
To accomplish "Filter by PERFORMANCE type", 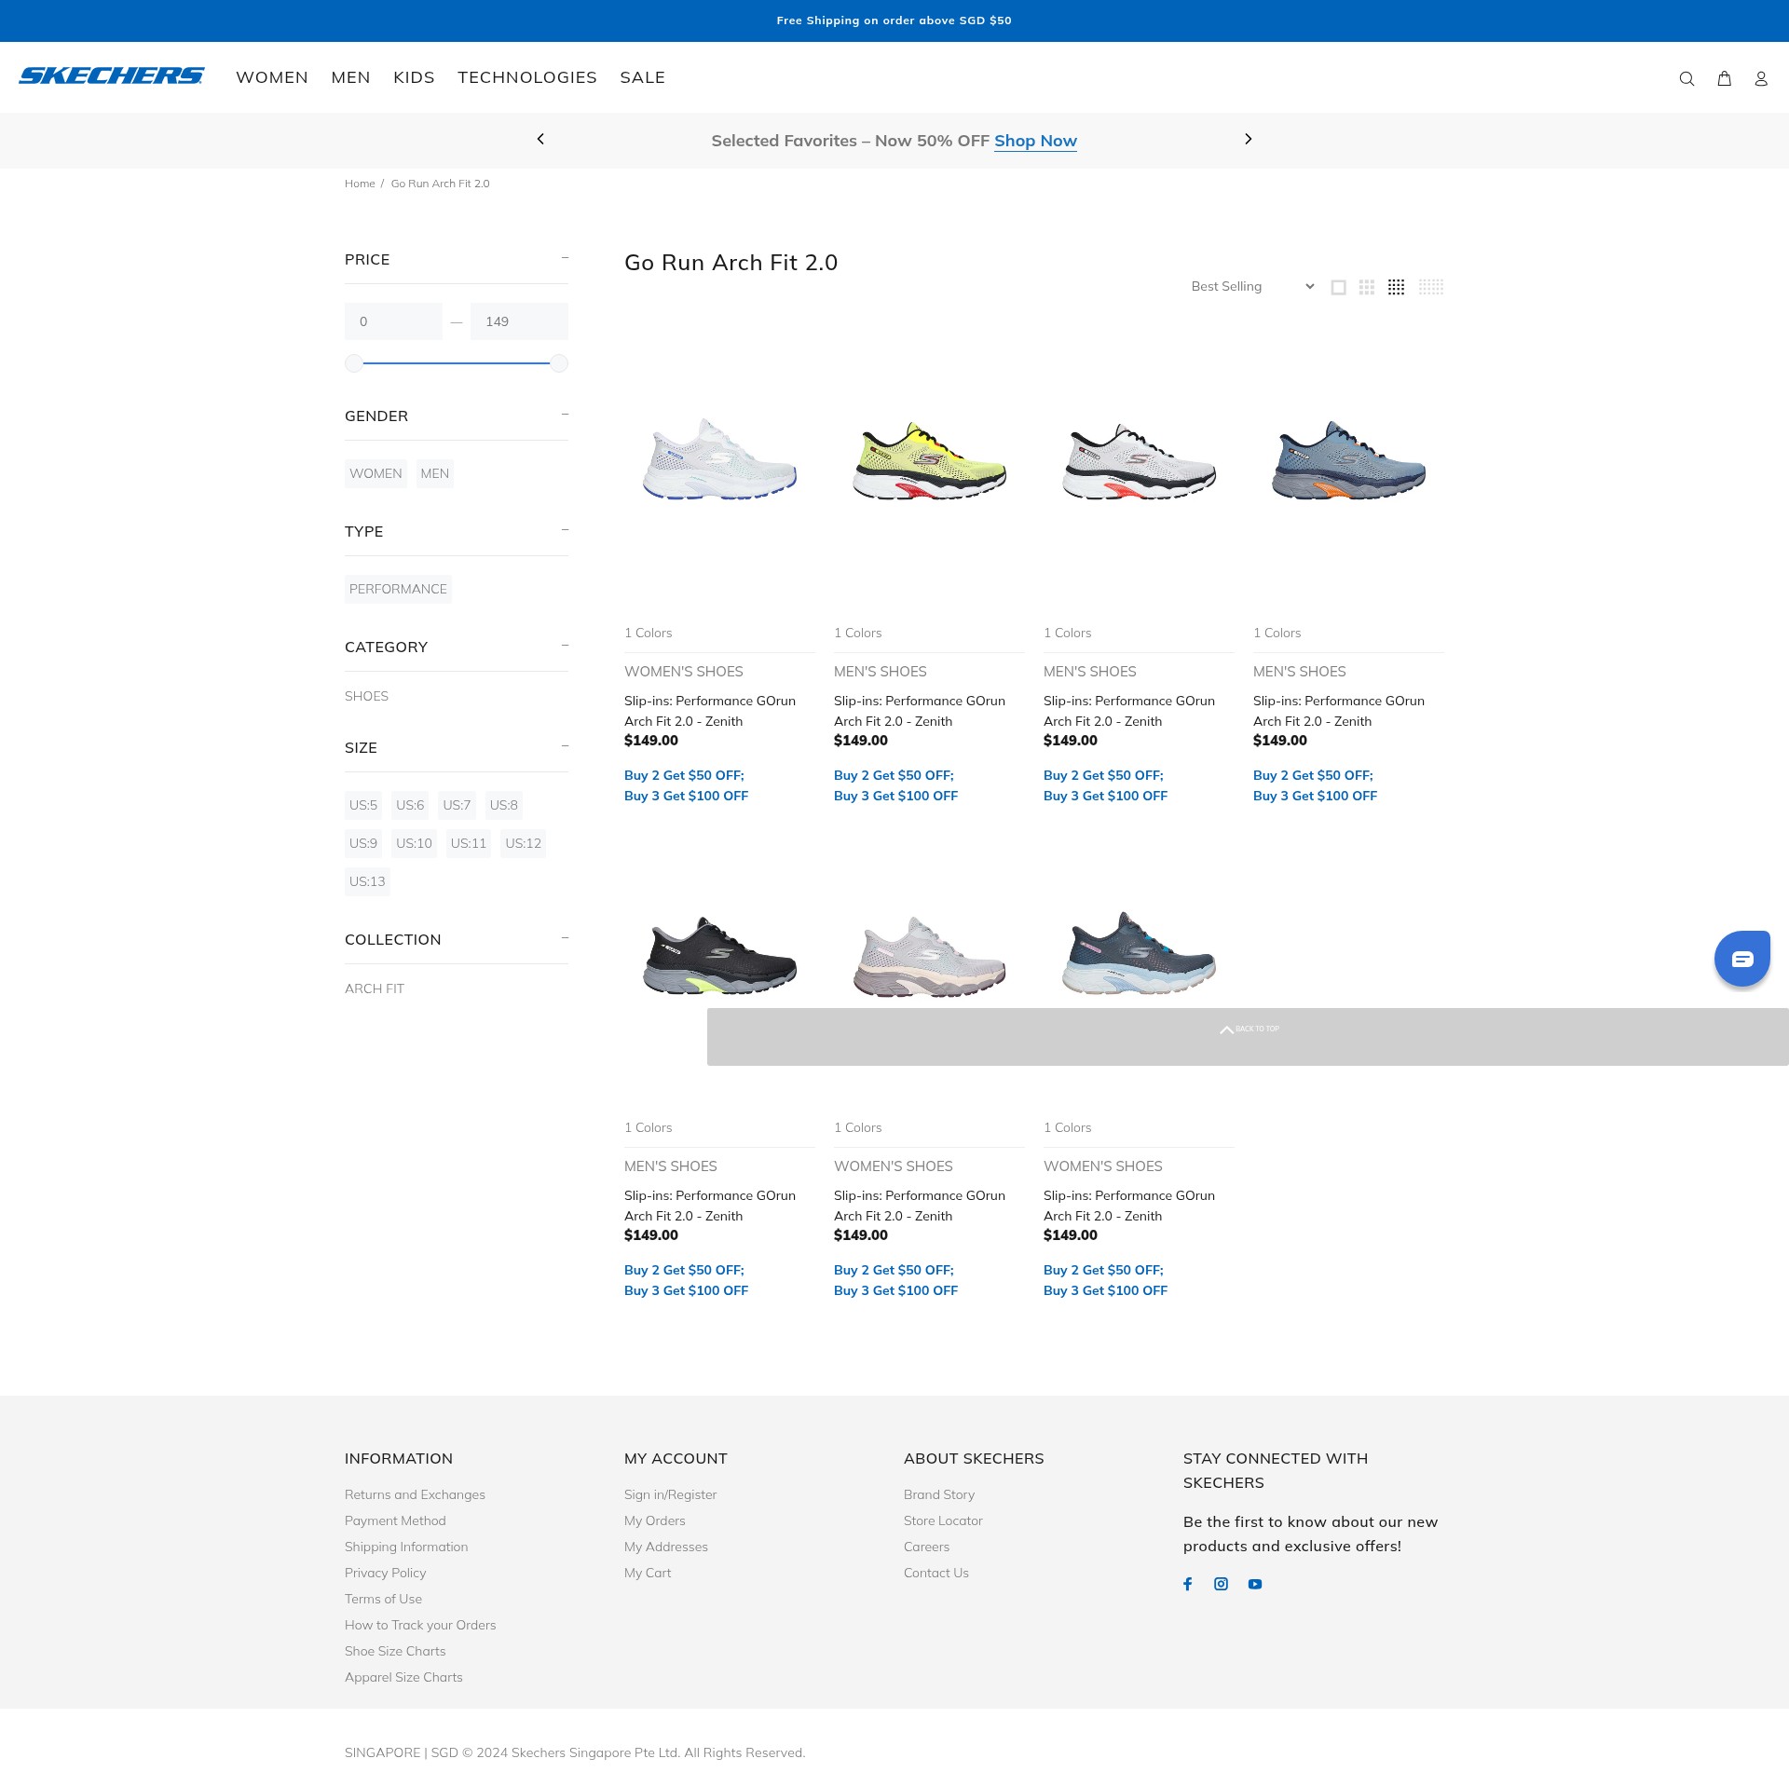I will pos(398,589).
